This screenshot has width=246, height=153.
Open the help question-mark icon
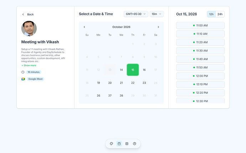[x=134, y=144]
